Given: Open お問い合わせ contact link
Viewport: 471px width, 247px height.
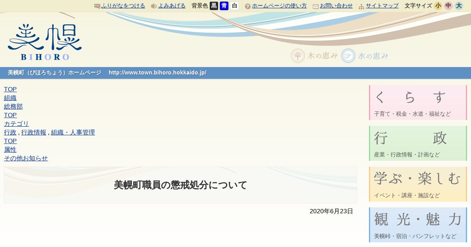Looking at the screenshot, I should click(x=336, y=6).
